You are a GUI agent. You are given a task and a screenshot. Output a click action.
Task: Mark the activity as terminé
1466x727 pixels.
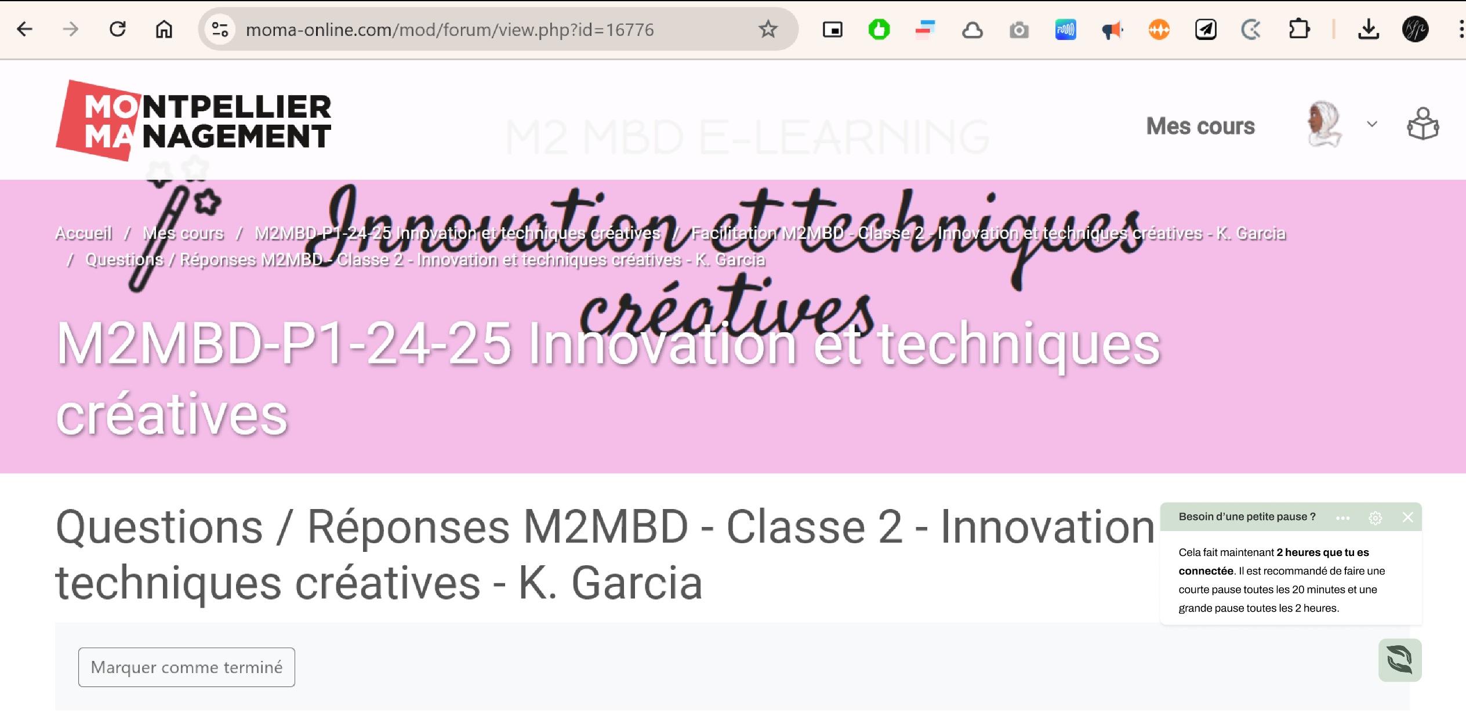187,667
